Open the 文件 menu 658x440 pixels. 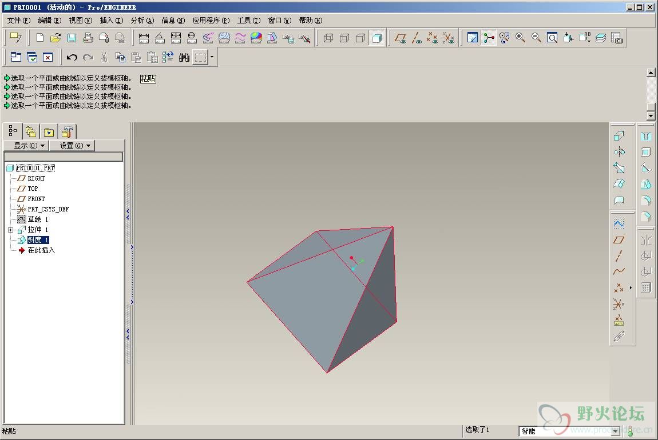[x=19, y=21]
